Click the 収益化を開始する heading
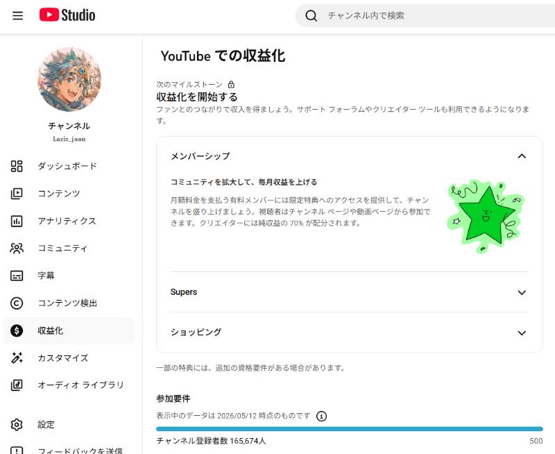The height and width of the screenshot is (454, 555). 197,96
